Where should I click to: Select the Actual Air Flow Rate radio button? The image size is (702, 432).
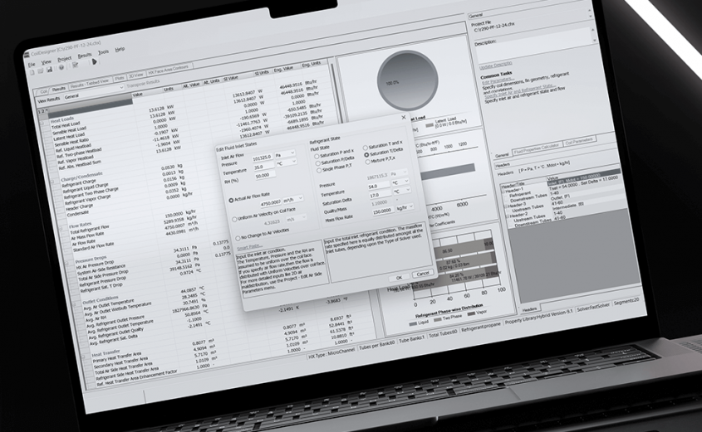231,200
